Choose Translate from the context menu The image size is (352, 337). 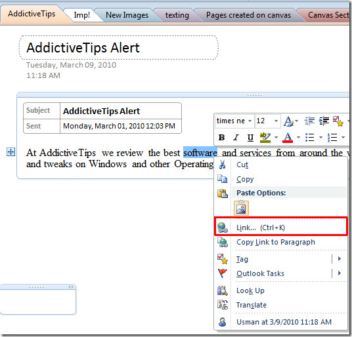[x=280, y=305]
